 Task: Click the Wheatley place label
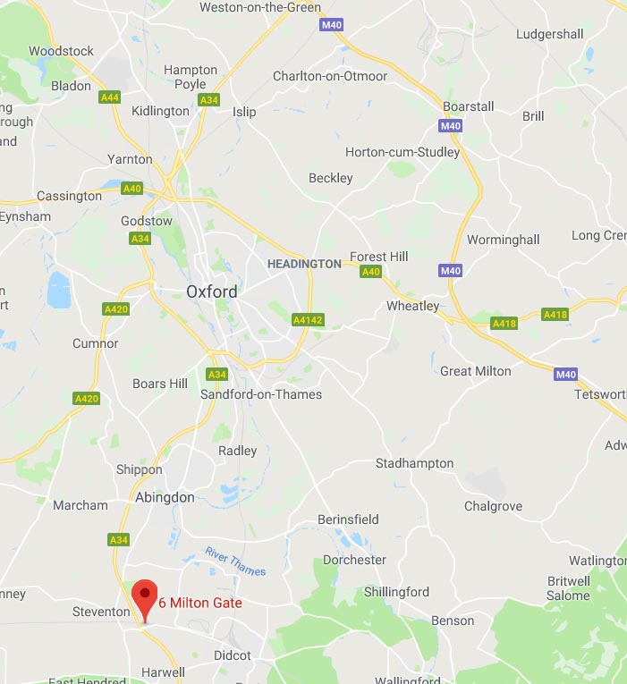point(412,306)
